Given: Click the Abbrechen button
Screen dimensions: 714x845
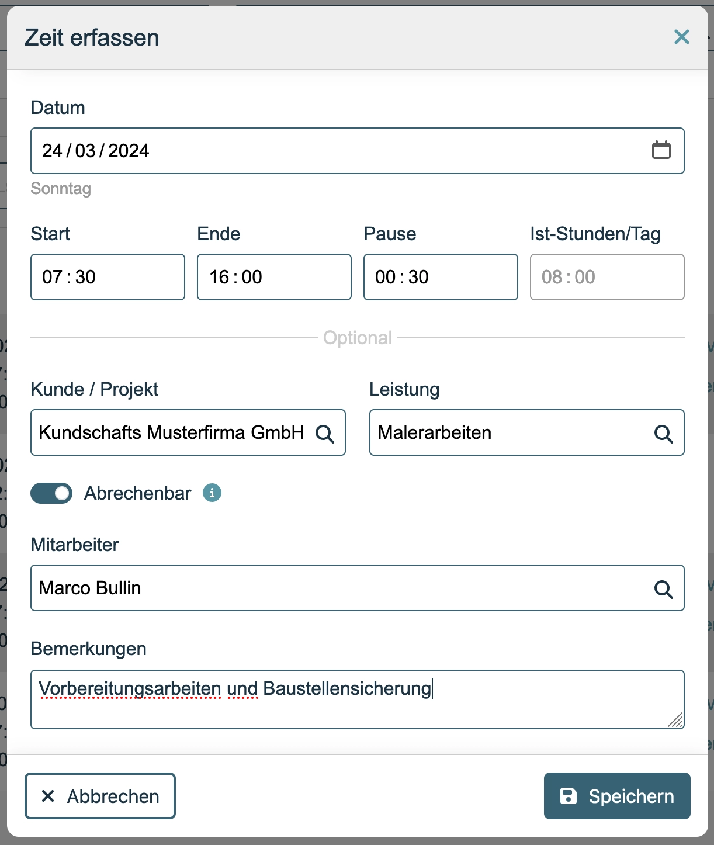Looking at the screenshot, I should point(100,796).
